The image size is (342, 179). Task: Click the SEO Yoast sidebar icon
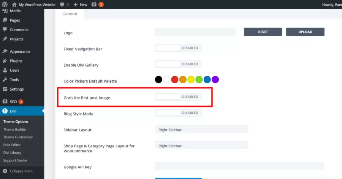point(5,101)
